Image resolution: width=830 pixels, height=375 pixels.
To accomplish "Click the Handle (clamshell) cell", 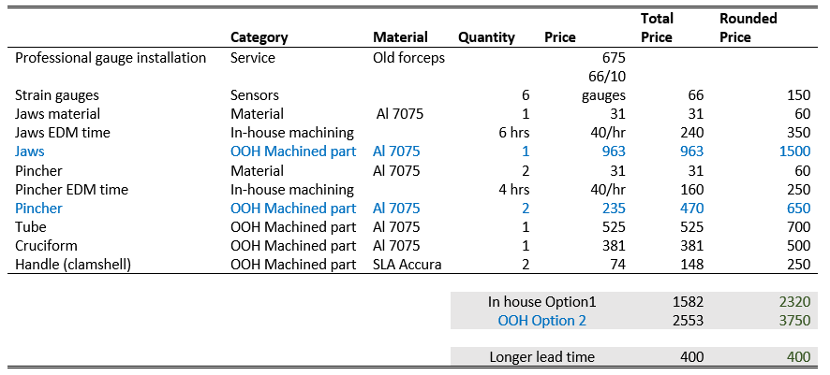I will click(75, 264).
